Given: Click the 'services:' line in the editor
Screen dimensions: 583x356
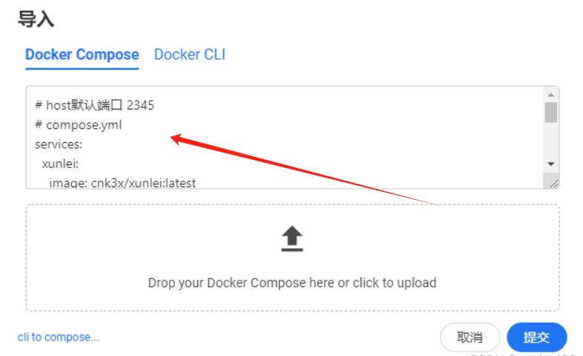Looking at the screenshot, I should pyautogui.click(x=59, y=144).
